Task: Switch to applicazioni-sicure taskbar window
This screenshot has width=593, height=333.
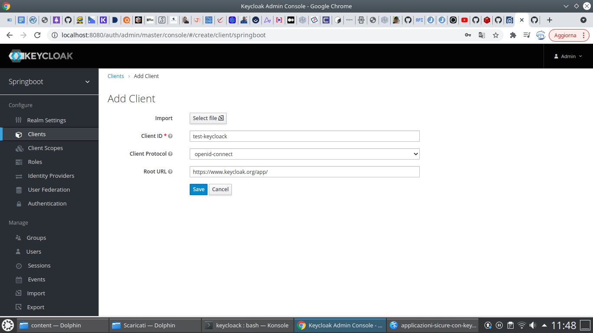Action: [x=433, y=325]
